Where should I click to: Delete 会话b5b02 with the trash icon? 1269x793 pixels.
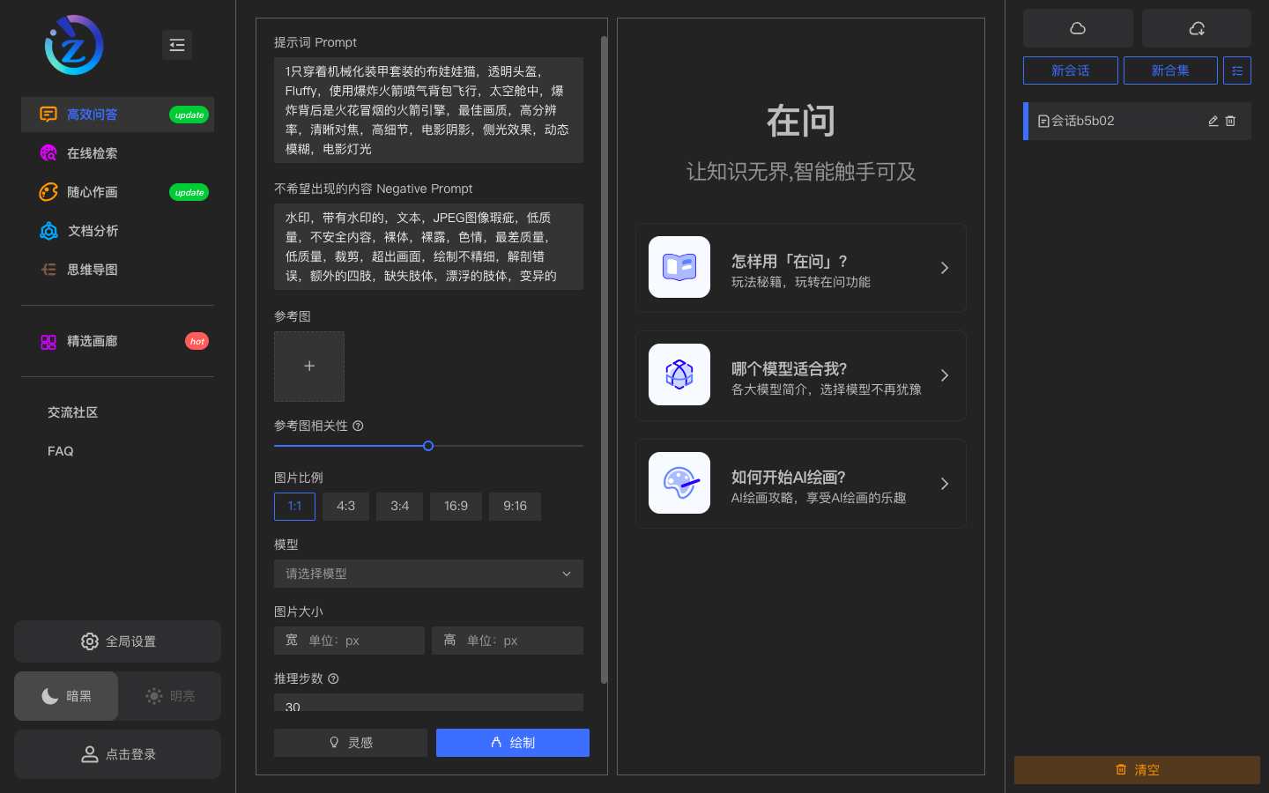(1230, 122)
